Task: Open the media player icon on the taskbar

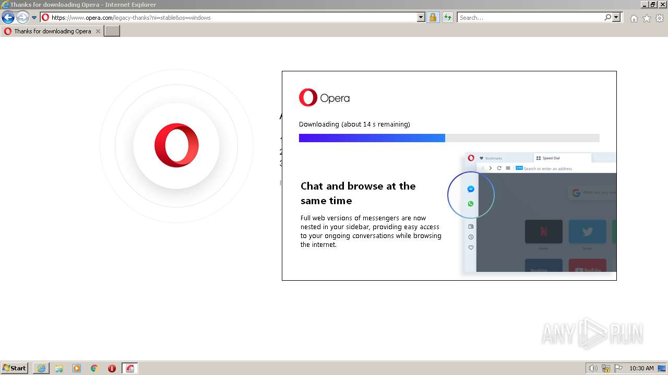Action: [77, 368]
